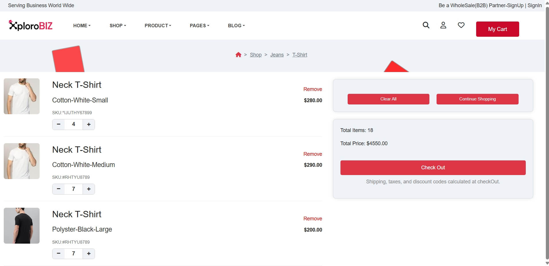
Task: Click the XploroBIZ logo
Action: pos(30,25)
